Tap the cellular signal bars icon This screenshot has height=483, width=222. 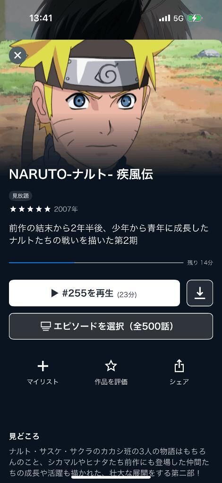165,18
